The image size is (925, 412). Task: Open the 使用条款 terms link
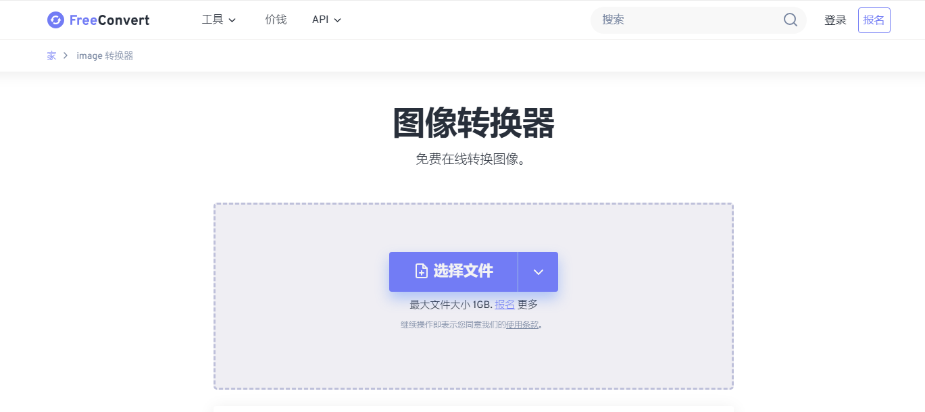[x=522, y=325]
